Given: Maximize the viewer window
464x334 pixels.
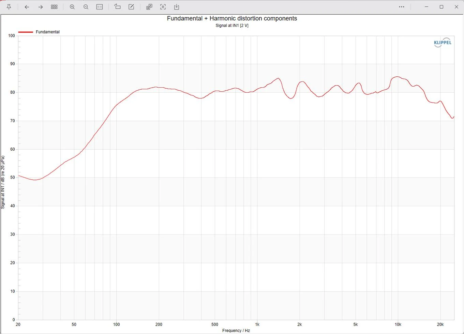Looking at the screenshot, I should pos(441,7).
